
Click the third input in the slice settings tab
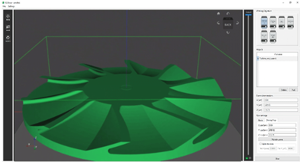pyautogui.click(x=282, y=135)
